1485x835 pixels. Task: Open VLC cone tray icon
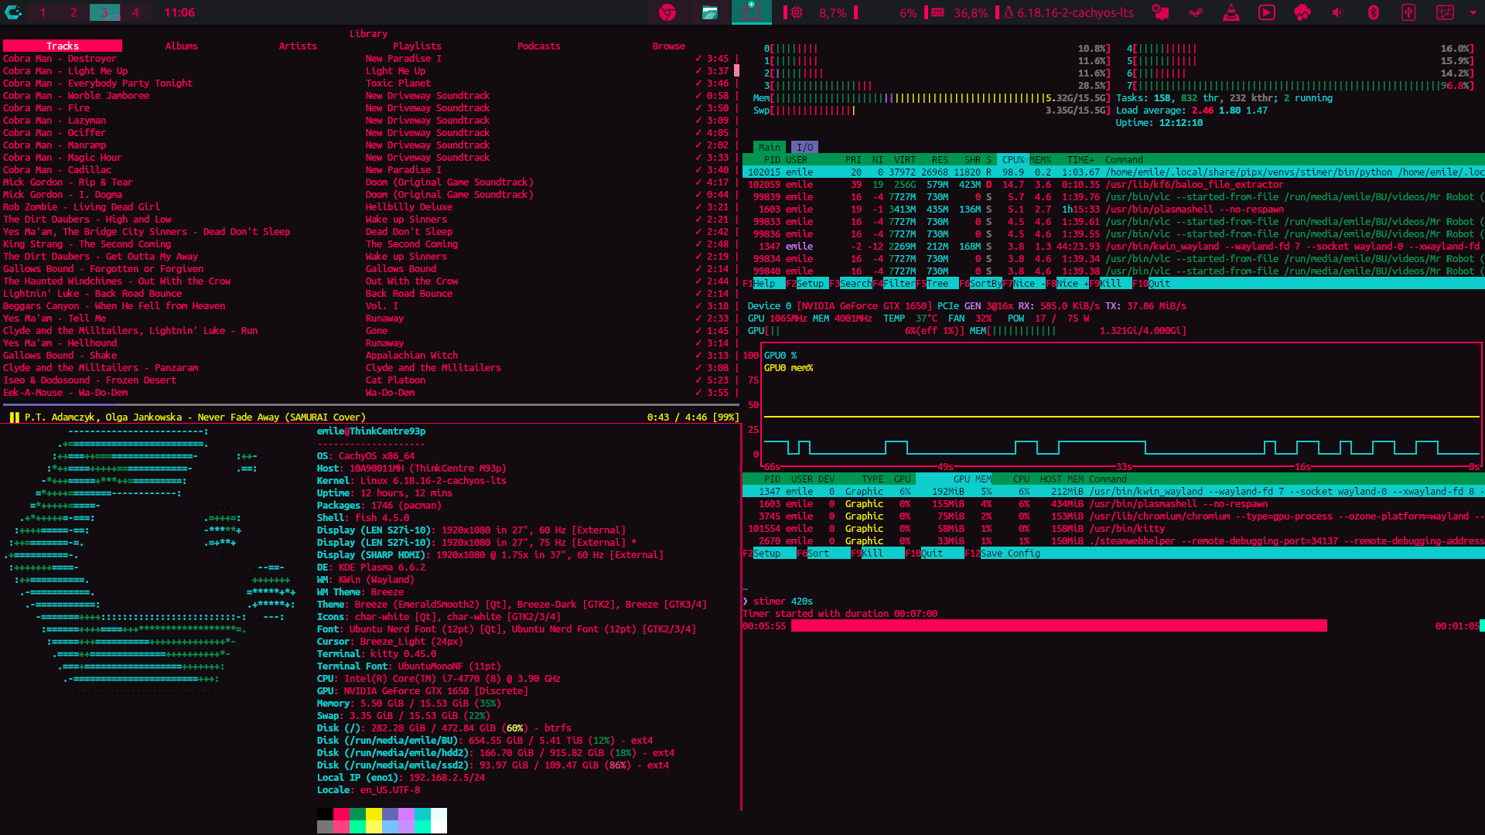click(1231, 12)
